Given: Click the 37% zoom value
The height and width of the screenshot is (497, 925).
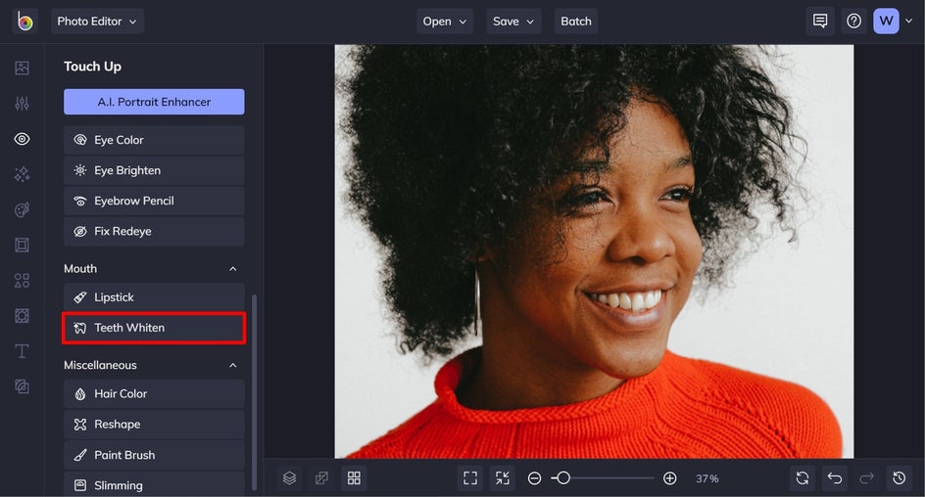Looking at the screenshot, I should tap(706, 478).
